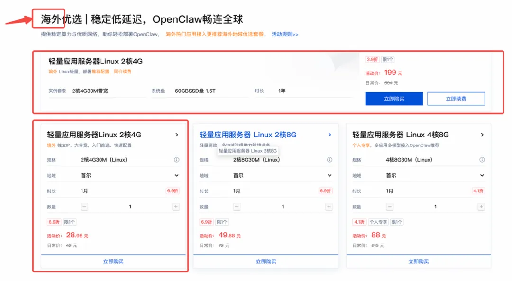
Task: Open the Linux 2核8G card via its arrow
Action: (329, 135)
